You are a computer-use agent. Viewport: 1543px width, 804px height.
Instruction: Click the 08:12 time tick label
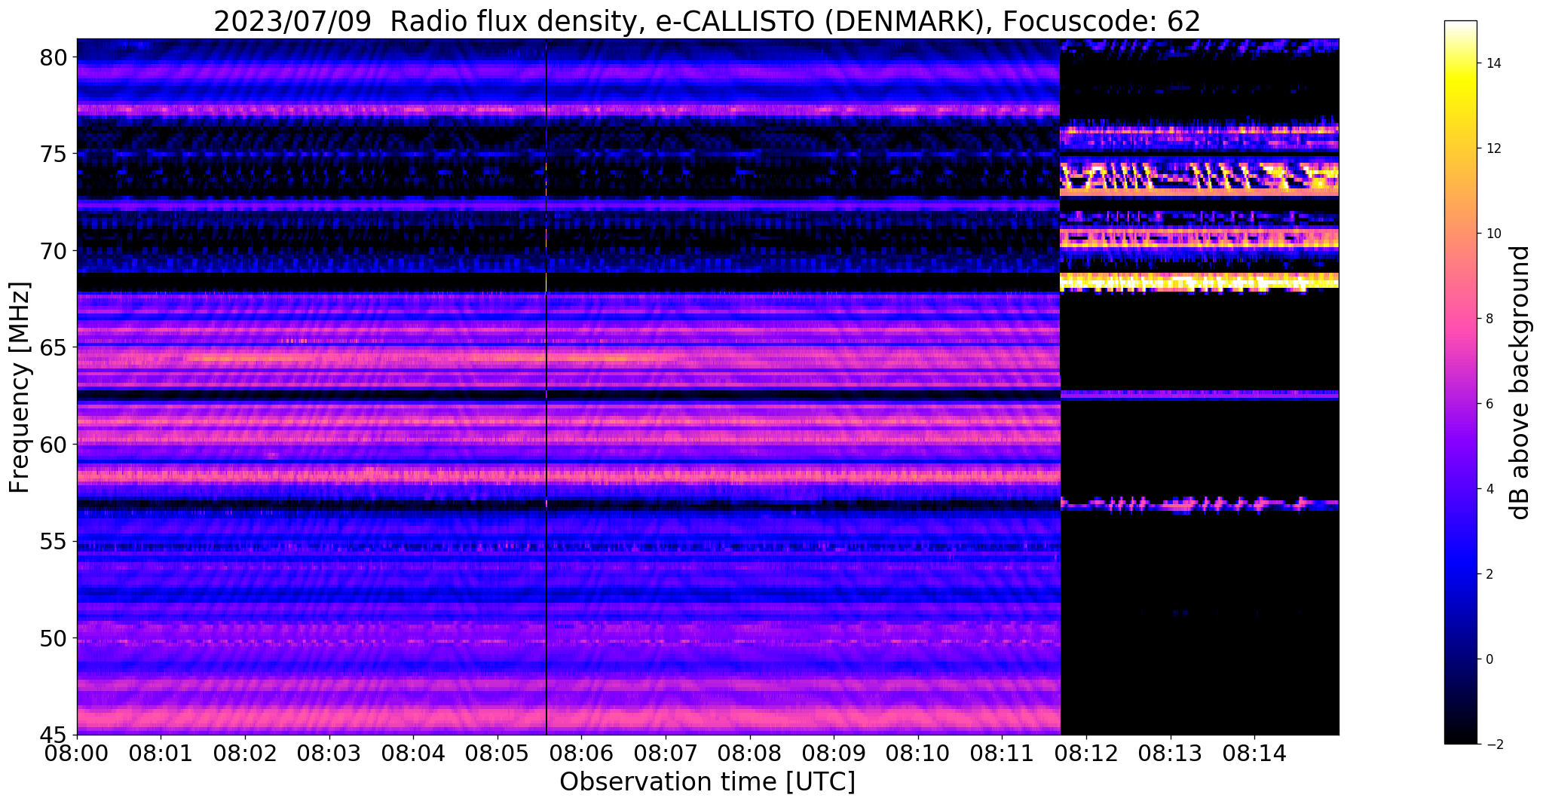coord(1086,753)
